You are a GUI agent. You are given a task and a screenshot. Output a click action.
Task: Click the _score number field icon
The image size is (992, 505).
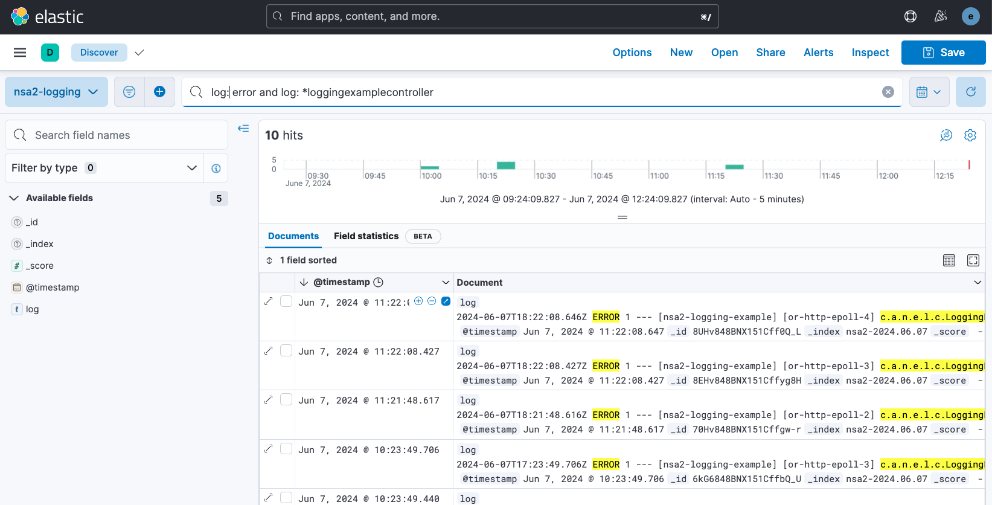(17, 266)
